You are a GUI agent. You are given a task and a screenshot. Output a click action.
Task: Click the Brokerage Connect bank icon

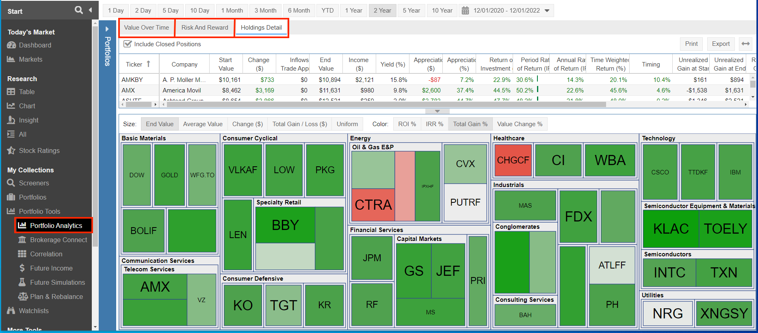click(x=22, y=240)
